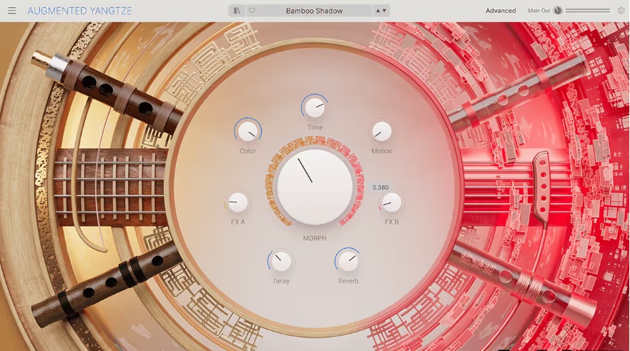
Task: Click the FX B knob
Action: click(x=391, y=202)
